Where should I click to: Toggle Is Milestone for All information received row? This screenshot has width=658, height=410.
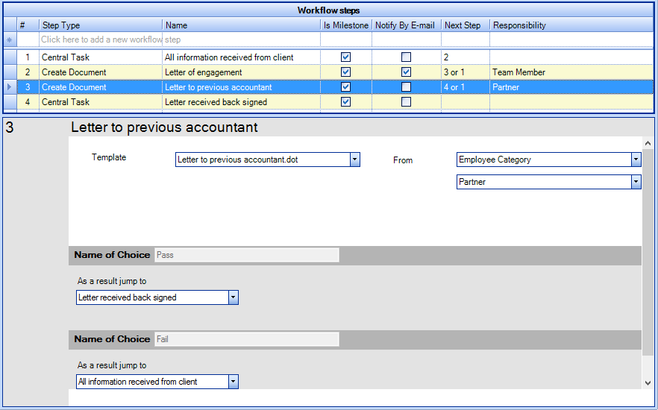(x=346, y=57)
